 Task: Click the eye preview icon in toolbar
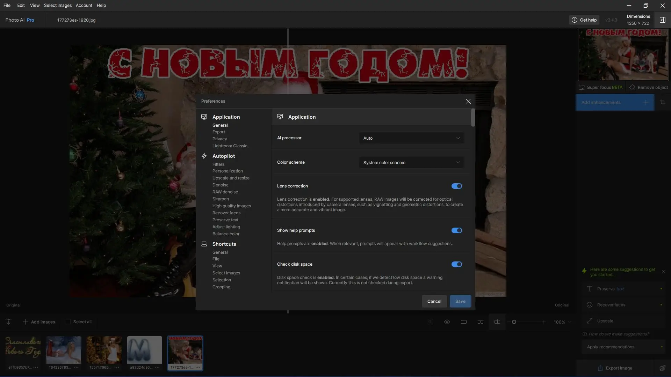coord(447,322)
